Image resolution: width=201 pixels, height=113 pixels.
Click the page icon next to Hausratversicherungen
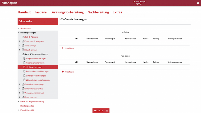coord(24,63)
